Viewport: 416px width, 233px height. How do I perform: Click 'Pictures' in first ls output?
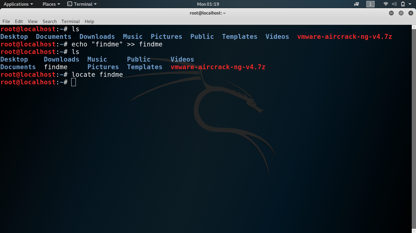166,37
